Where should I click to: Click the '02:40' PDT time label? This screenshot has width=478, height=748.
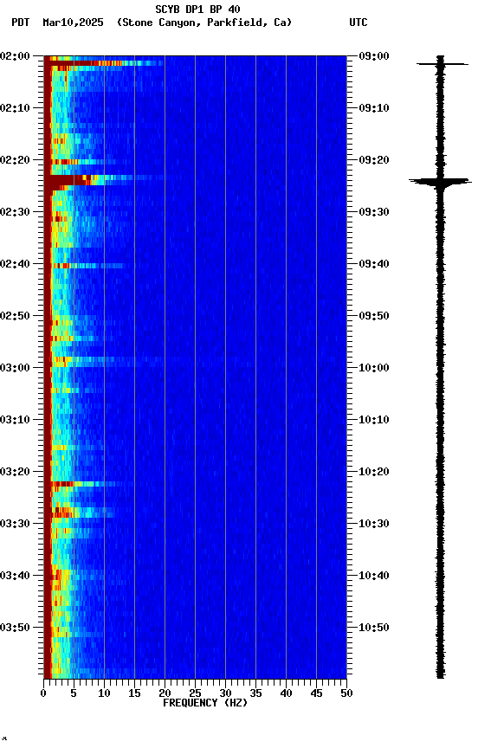click(x=15, y=264)
